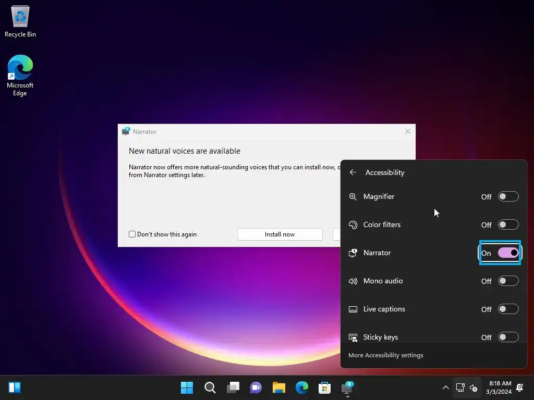Screen dimensions: 534x400
Task: Click the Live captions icon
Action: coord(353,309)
